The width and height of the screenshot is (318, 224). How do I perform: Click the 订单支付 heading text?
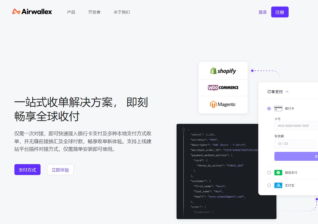tap(275, 92)
